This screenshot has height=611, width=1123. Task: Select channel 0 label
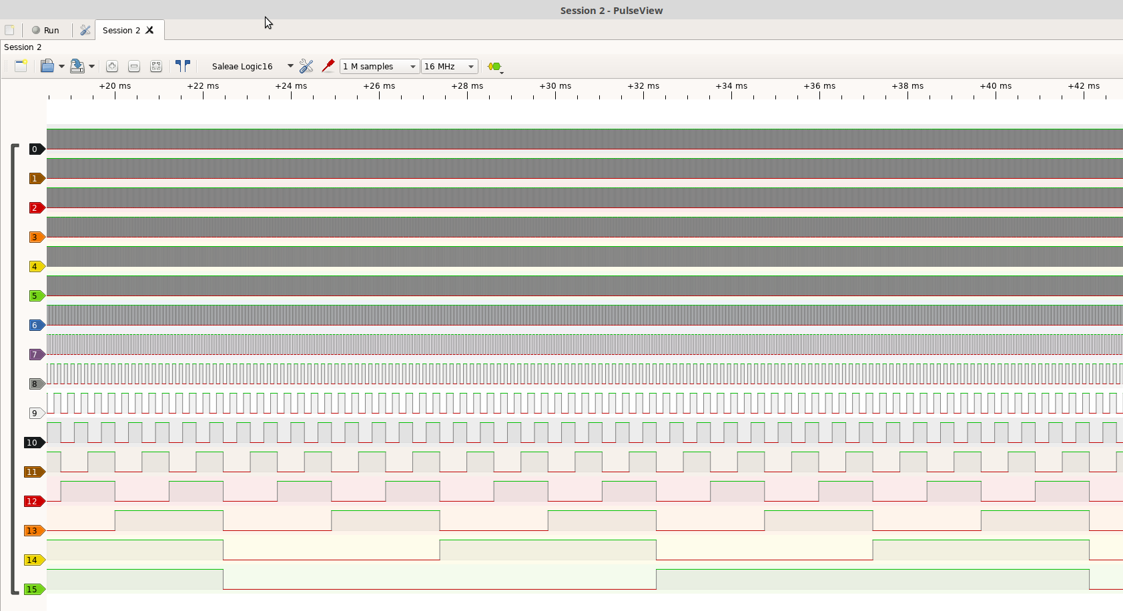(37, 149)
